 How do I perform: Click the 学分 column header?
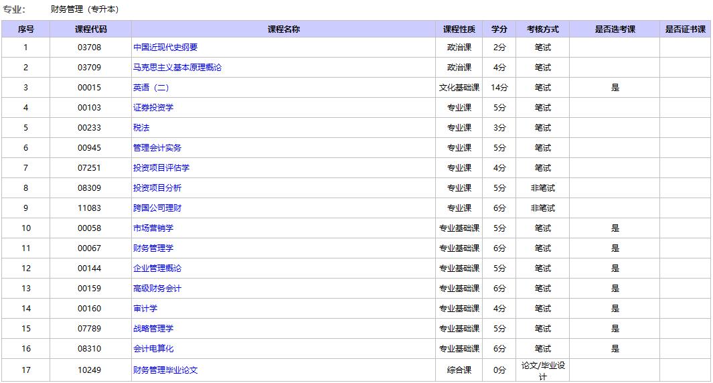coord(499,29)
